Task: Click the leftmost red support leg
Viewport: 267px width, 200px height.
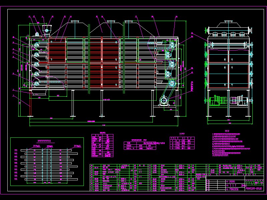Action: pyautogui.click(x=30, y=106)
